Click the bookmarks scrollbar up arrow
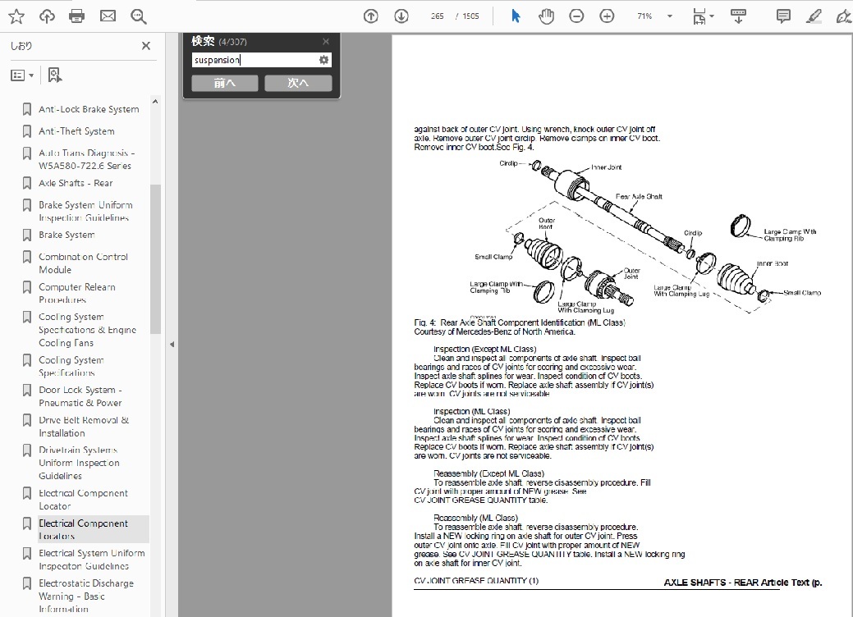This screenshot has height=617, width=853. (155, 102)
